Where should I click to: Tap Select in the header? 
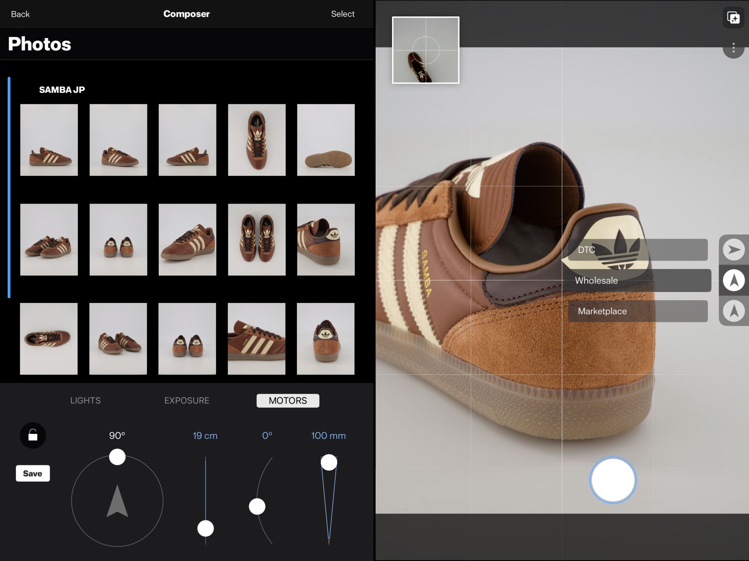pos(342,14)
